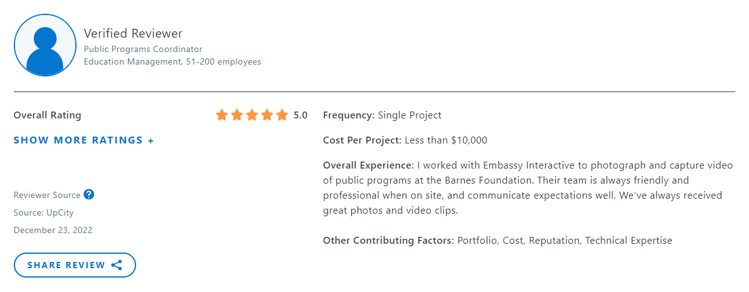Image resolution: width=749 pixels, height=292 pixels.
Task: Click the Cost Per Project value
Action: pyautogui.click(x=445, y=140)
